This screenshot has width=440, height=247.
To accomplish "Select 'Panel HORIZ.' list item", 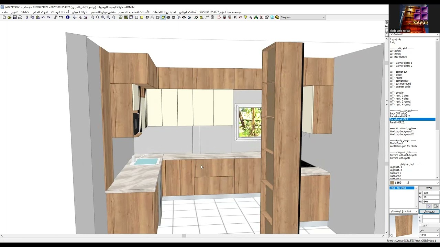I will (x=397, y=122).
